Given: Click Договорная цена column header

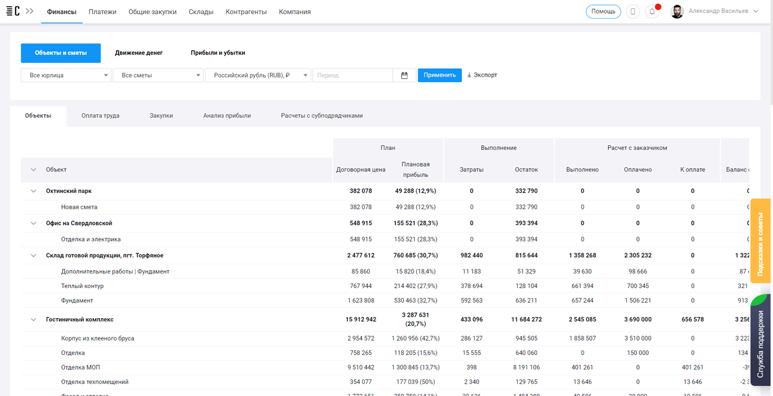Looking at the screenshot, I should 361,170.
